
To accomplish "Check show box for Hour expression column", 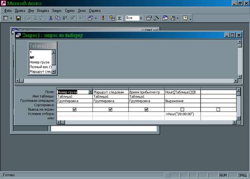I will [x=182, y=110].
